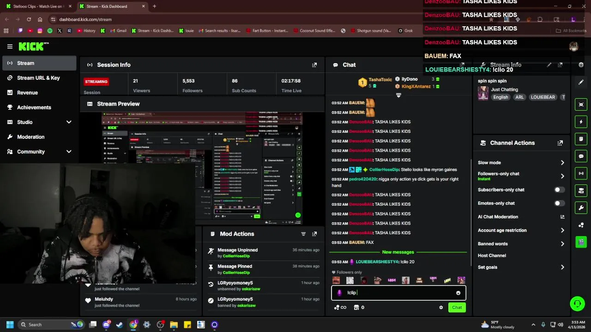Click the speech bubble icon in right sidebar
This screenshot has height=332, width=591.
coord(581,156)
